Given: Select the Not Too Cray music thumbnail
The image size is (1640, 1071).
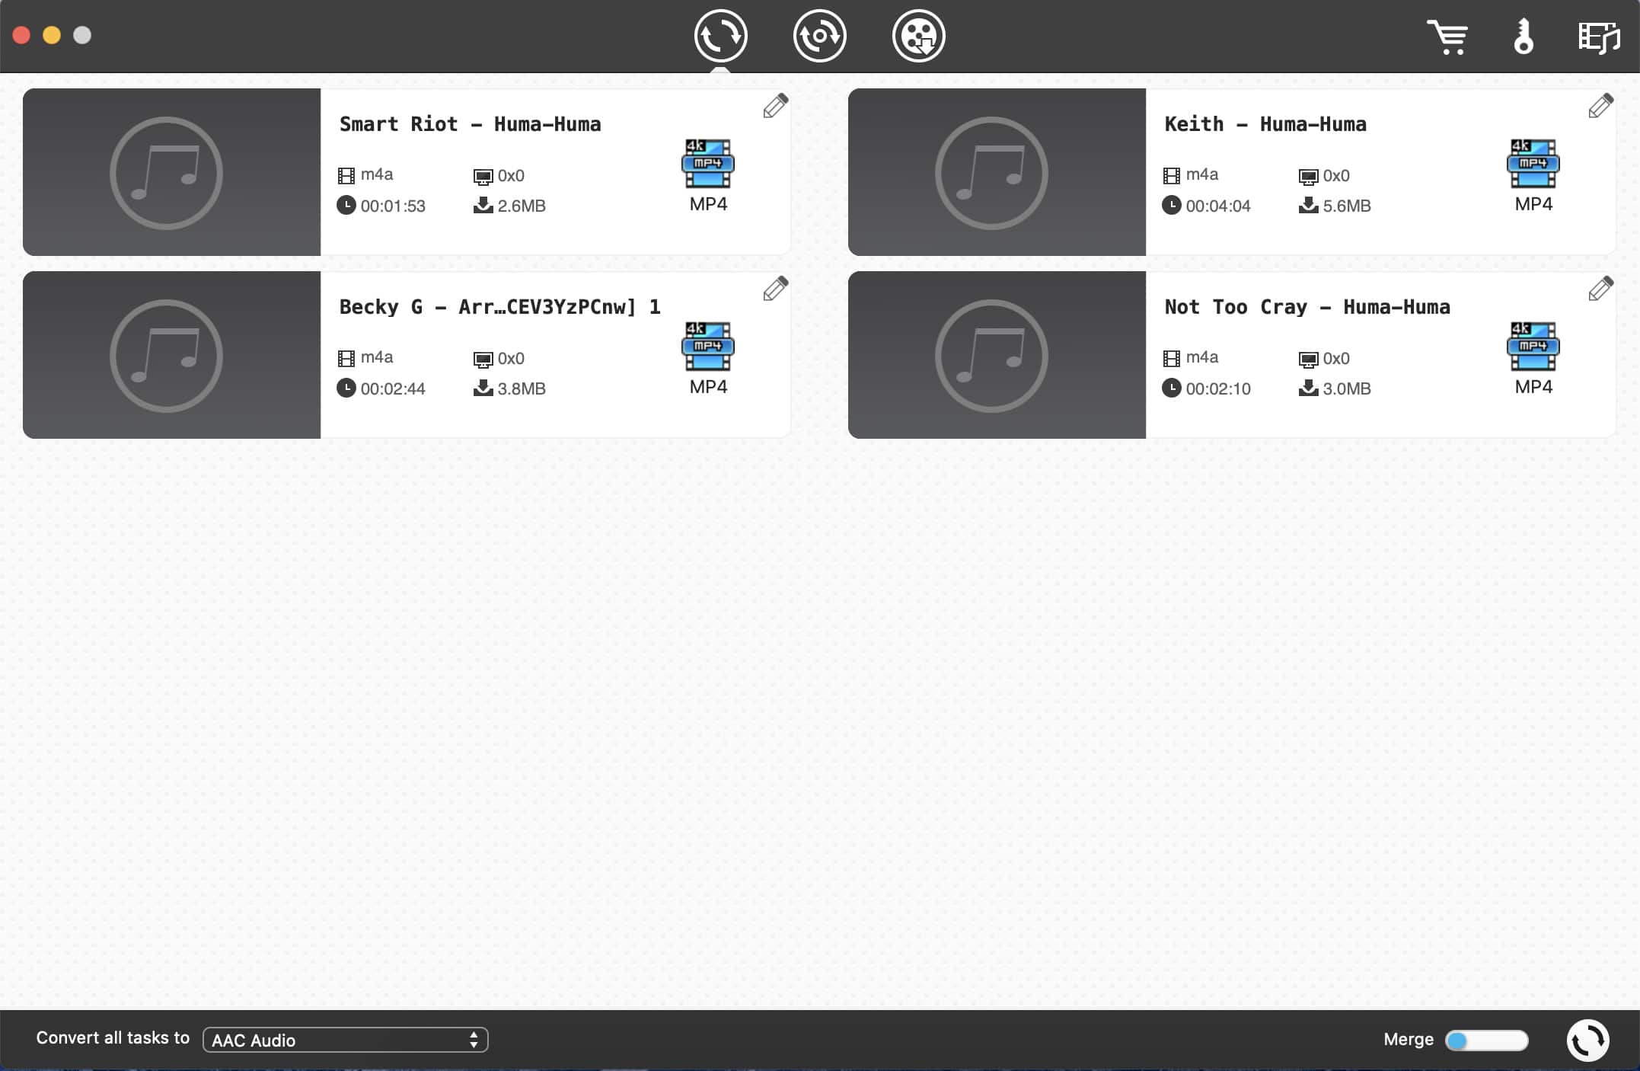Looking at the screenshot, I should click(x=996, y=355).
